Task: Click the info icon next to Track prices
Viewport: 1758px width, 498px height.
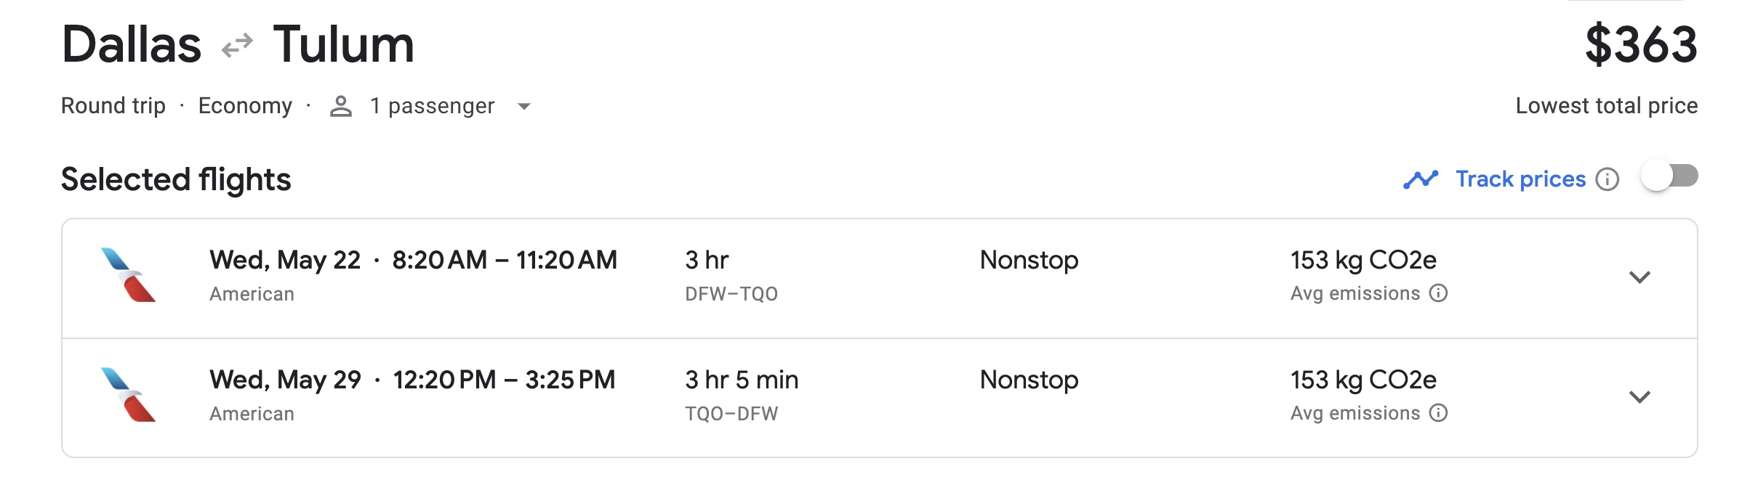Action: coord(1609,179)
